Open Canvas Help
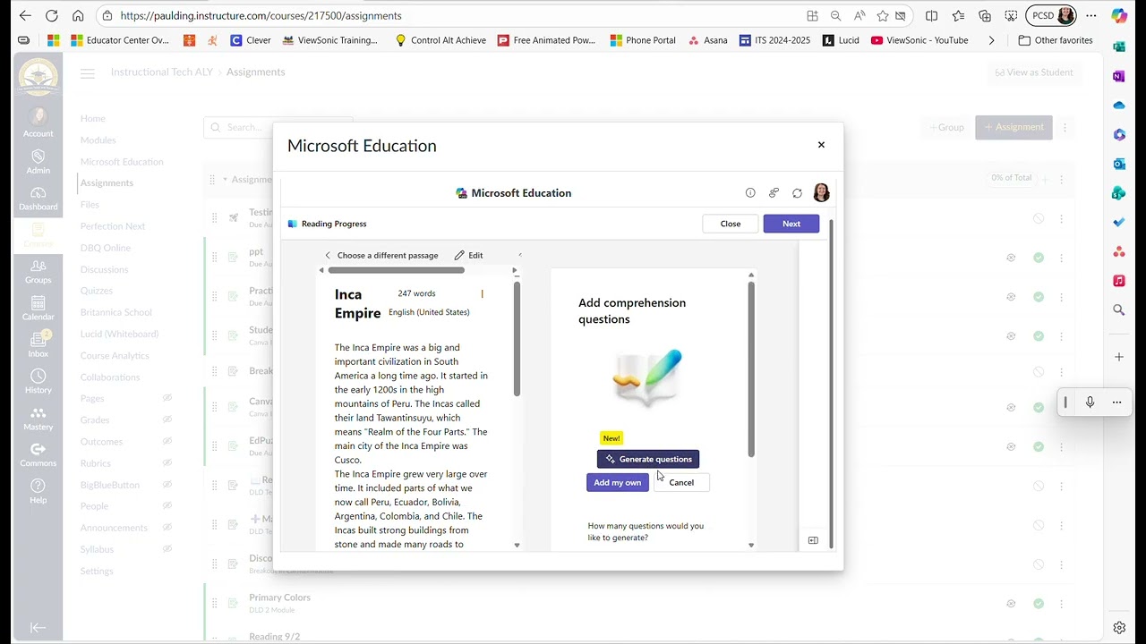This screenshot has width=1146, height=644. (x=38, y=491)
